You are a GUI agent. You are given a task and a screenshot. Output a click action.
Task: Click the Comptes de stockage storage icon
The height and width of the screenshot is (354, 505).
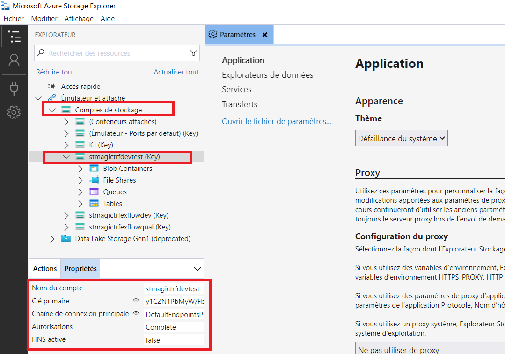click(x=66, y=110)
